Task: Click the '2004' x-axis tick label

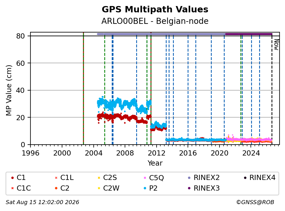Action: click(x=94, y=153)
